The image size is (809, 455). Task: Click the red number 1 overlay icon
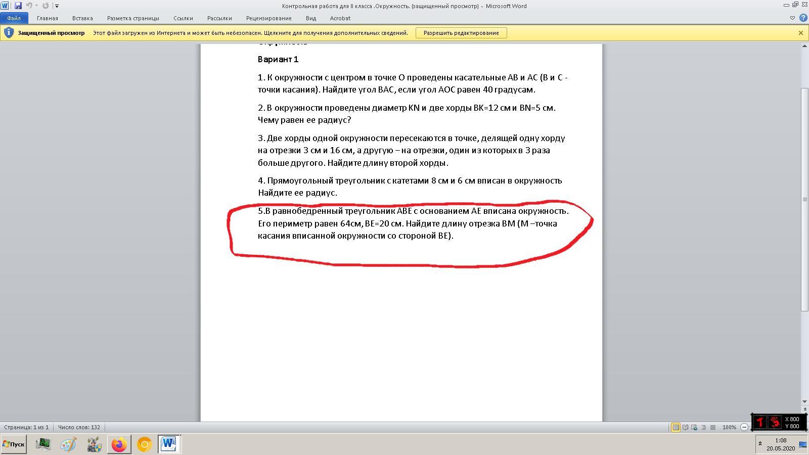(759, 422)
